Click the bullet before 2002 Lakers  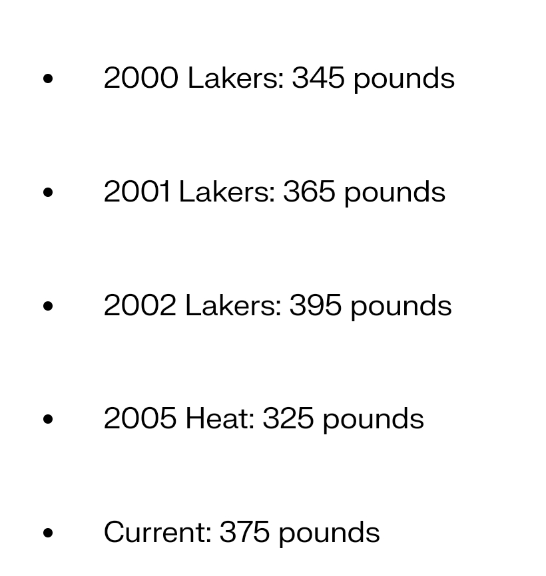click(48, 307)
